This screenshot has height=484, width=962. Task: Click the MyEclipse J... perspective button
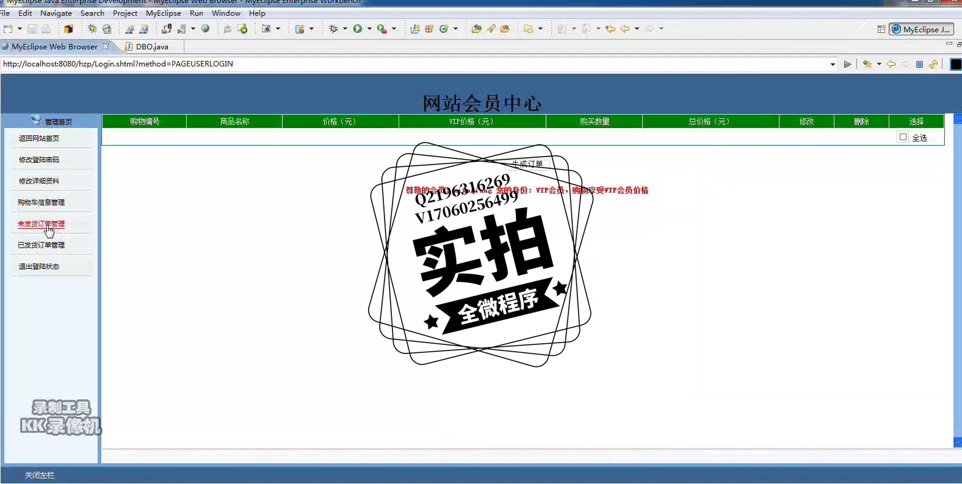coord(921,29)
